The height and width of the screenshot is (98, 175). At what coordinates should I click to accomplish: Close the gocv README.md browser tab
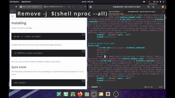point(65,7)
